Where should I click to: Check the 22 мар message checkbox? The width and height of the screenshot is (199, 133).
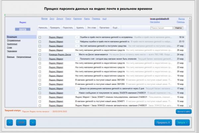(40, 67)
